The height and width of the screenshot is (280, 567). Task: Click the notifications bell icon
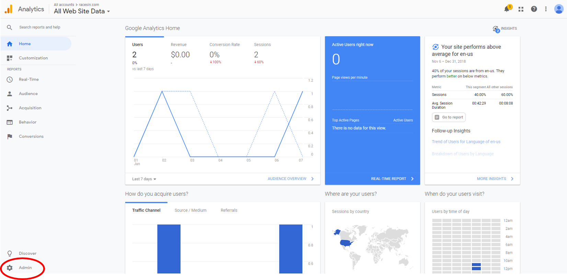click(x=507, y=9)
